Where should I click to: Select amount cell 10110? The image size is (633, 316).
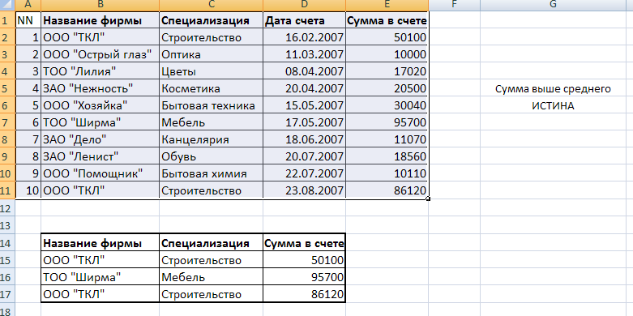click(387, 173)
